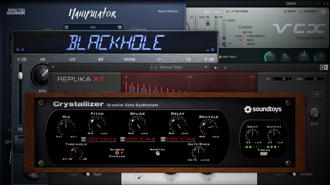Toggle MIN TIMES in VCX
The width and height of the screenshot is (330, 185).
click(x=220, y=57)
